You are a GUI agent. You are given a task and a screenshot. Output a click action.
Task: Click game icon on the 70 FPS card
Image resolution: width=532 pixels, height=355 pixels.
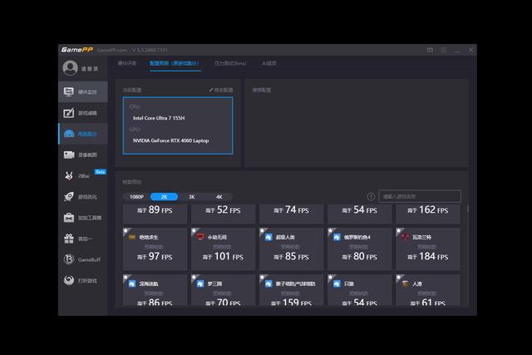pos(200,284)
